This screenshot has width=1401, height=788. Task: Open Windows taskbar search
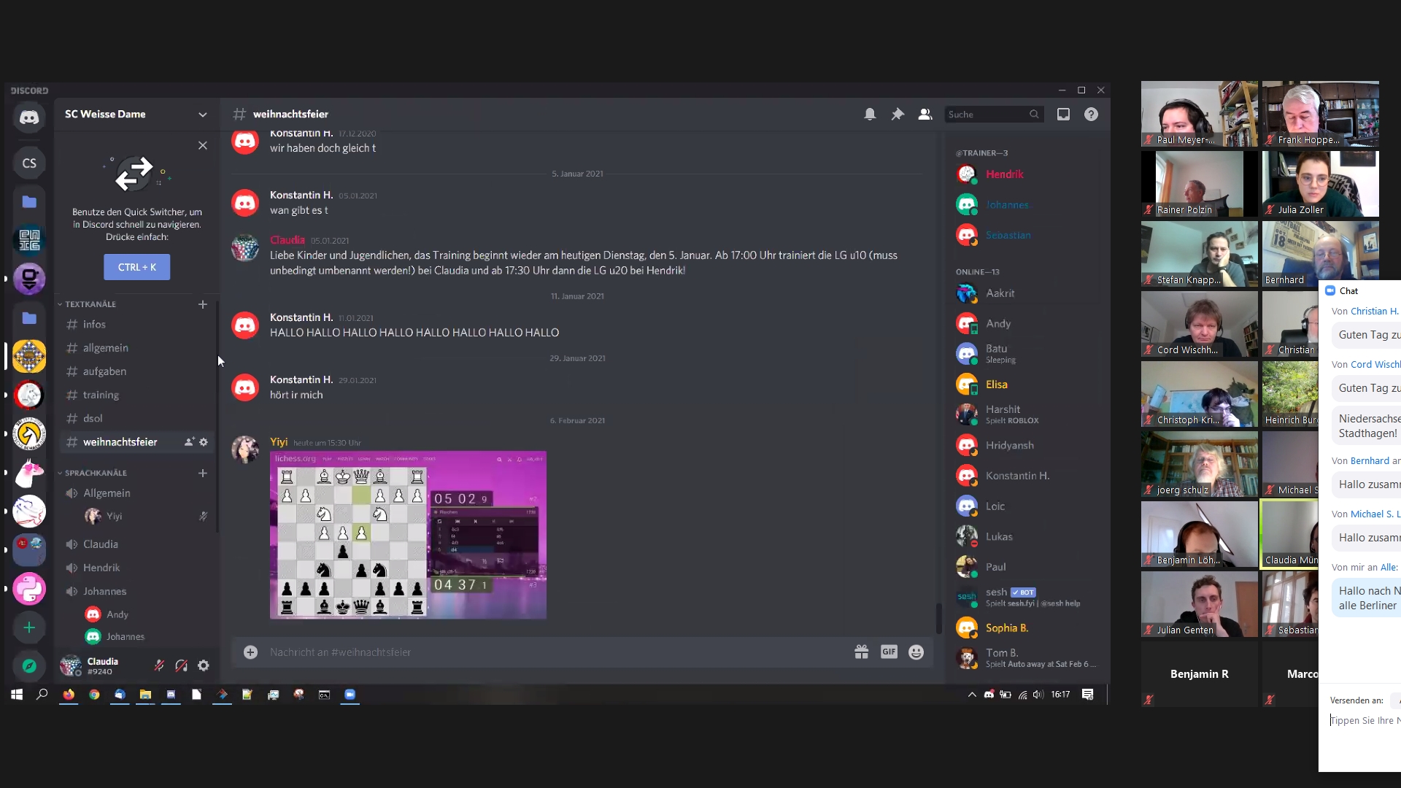point(42,694)
